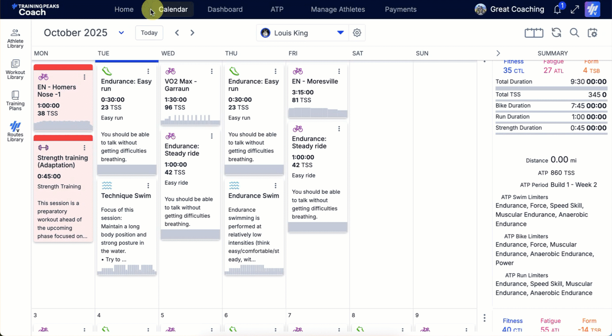The width and height of the screenshot is (612, 336).
Task: Refresh the calendar with sync icon
Action: coord(556,33)
